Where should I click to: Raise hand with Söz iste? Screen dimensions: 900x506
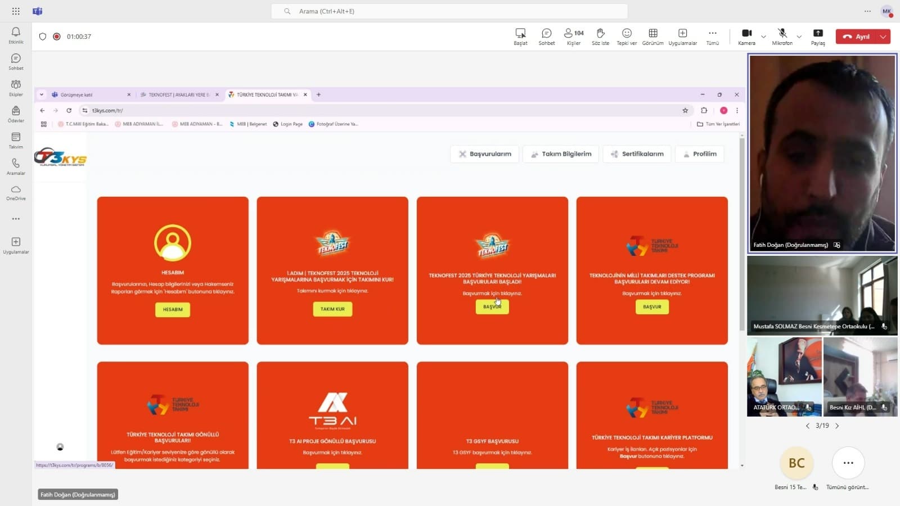600,37
